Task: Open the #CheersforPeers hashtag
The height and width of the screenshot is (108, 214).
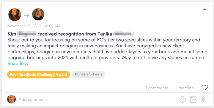Action: (x=89, y=74)
